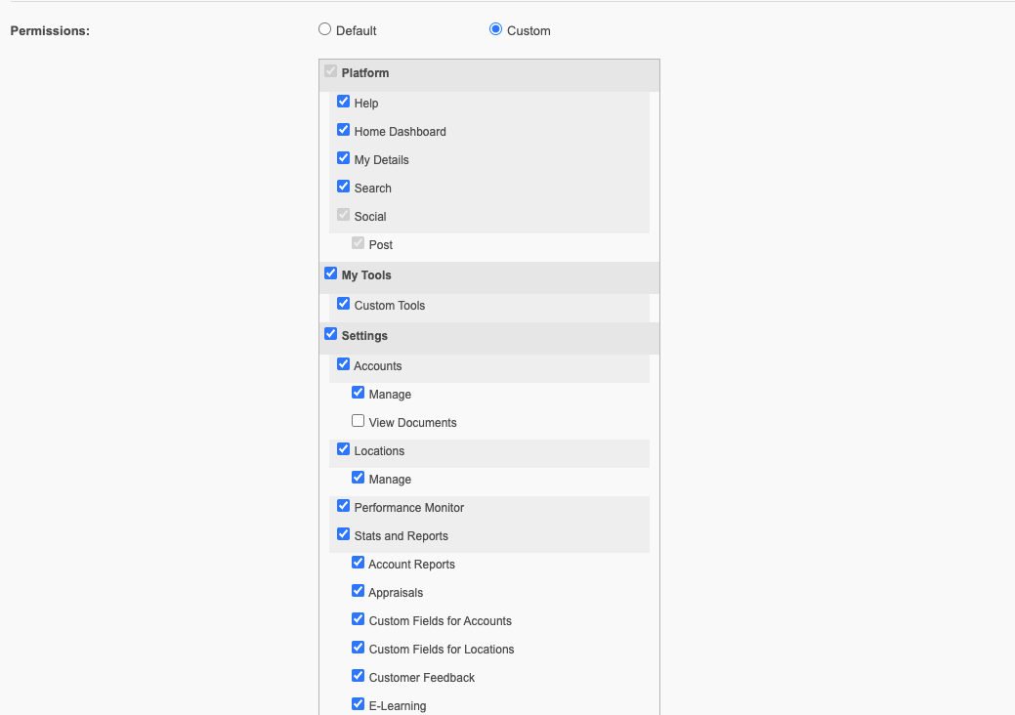Disable Custom Fields for Locations checkbox
The height and width of the screenshot is (715, 1015).
click(x=358, y=648)
